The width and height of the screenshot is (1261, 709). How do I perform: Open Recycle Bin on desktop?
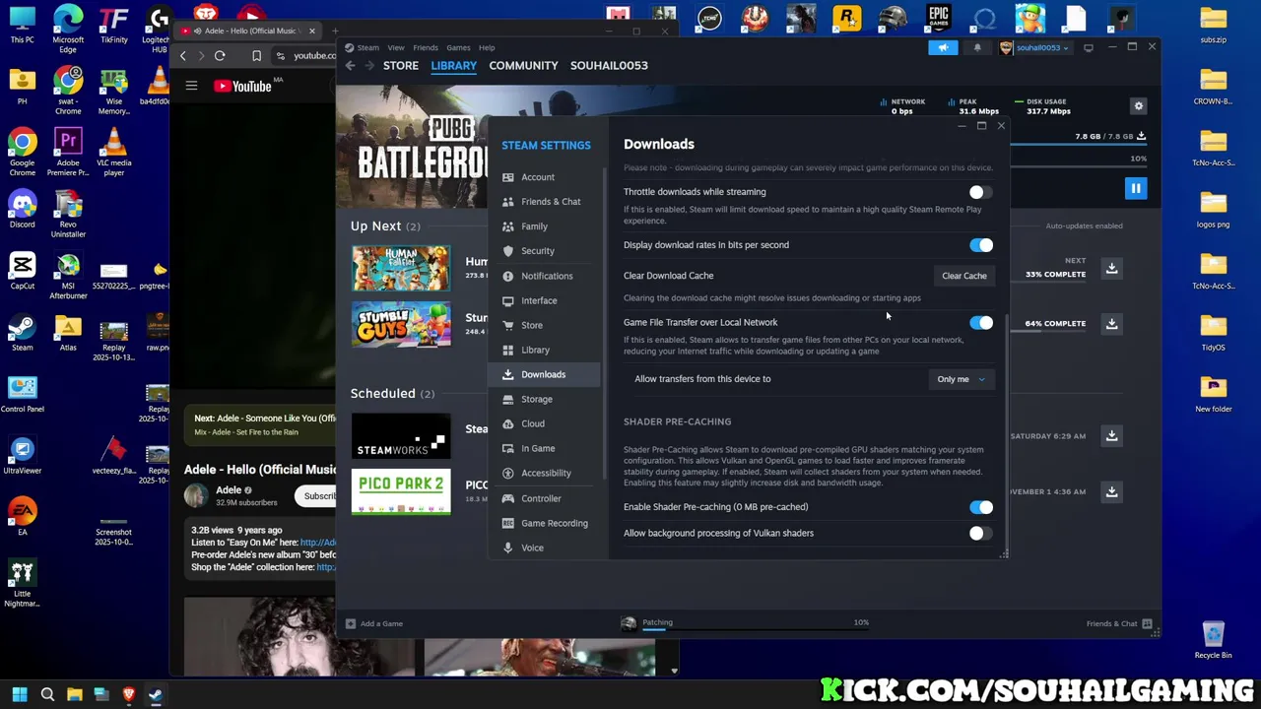1213,640
